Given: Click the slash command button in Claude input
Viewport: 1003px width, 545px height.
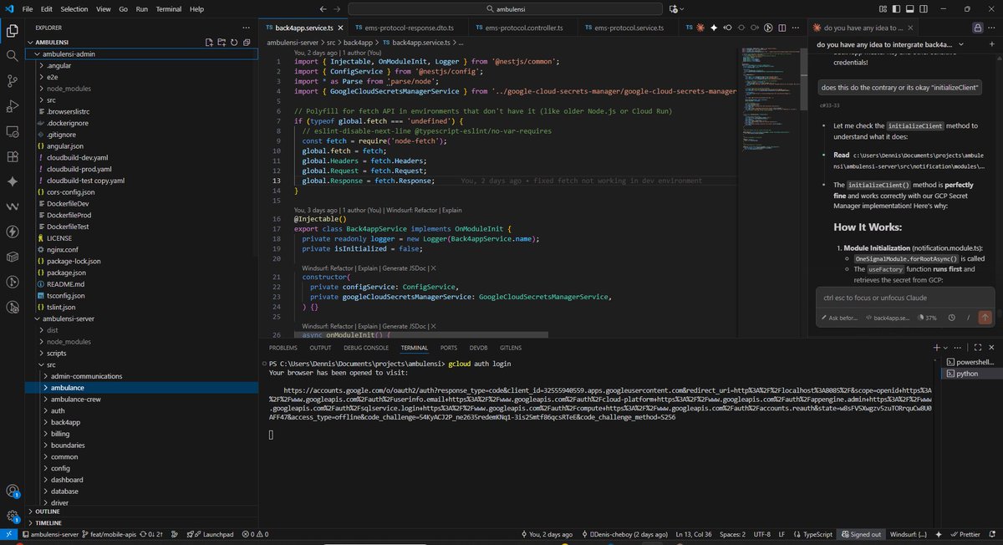Looking at the screenshot, I should (x=966, y=318).
